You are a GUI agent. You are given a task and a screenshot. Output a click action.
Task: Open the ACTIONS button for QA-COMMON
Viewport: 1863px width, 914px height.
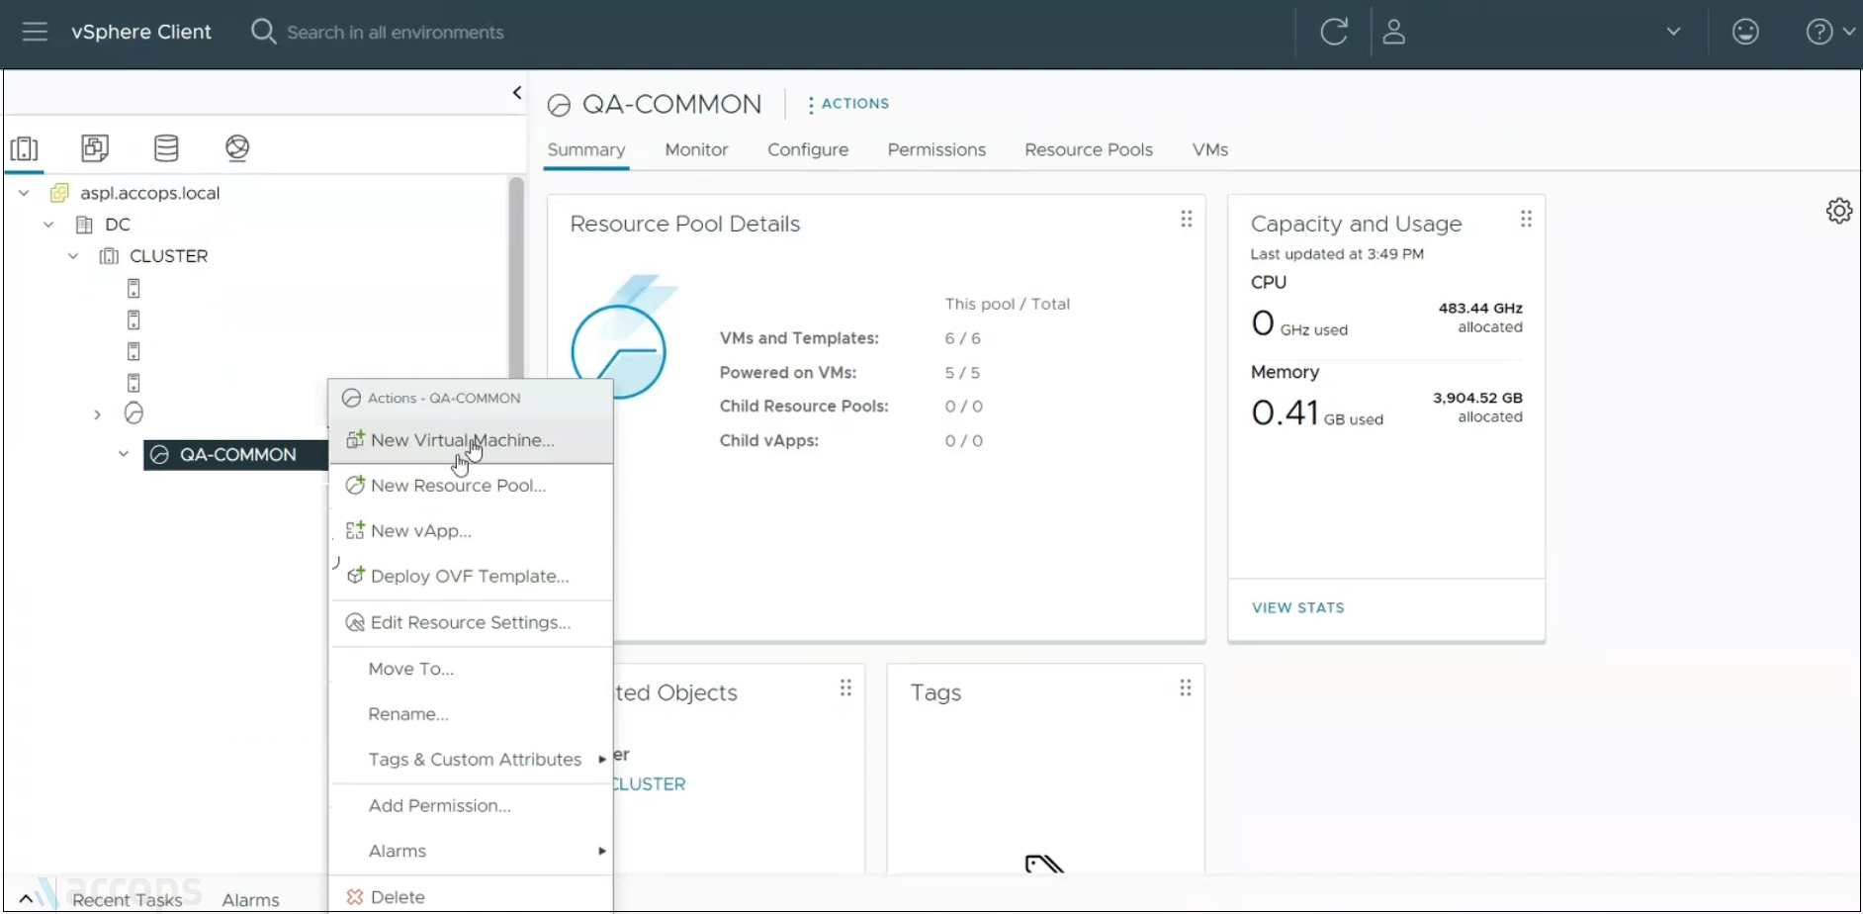[848, 104]
